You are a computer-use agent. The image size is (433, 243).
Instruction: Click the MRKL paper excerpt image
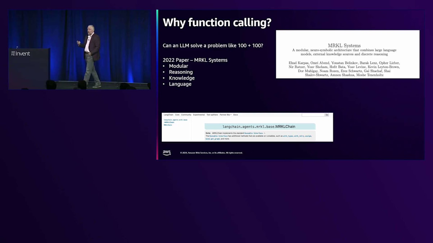pyautogui.click(x=348, y=54)
